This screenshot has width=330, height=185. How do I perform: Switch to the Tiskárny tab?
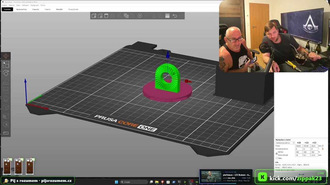47,9
